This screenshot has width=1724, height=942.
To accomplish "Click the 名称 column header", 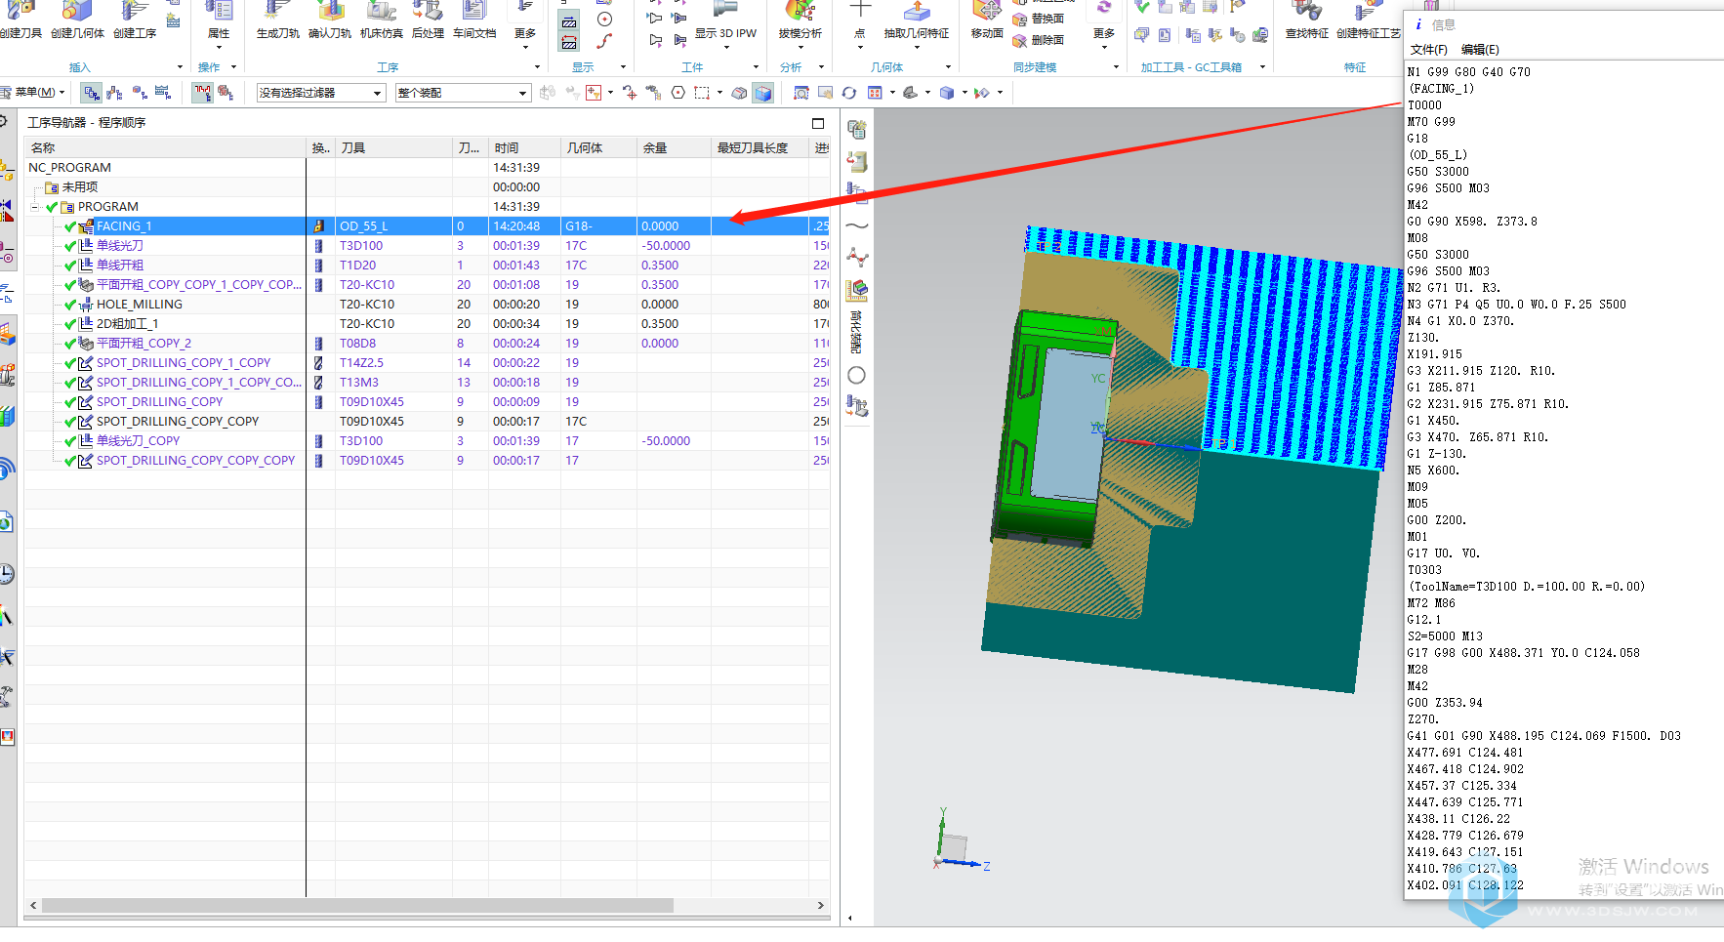I will [x=165, y=148].
